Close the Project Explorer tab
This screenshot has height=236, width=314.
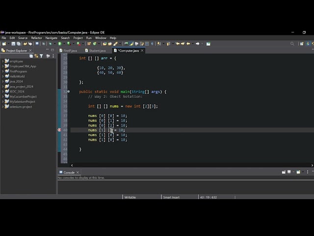[30, 50]
